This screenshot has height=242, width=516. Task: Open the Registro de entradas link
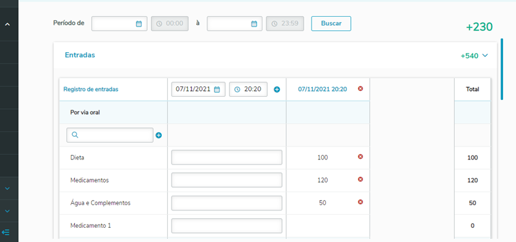[x=91, y=89]
